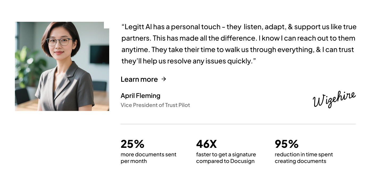The width and height of the screenshot is (371, 181).
Task: Click 'more documents sent per month' caption
Action: click(148, 158)
